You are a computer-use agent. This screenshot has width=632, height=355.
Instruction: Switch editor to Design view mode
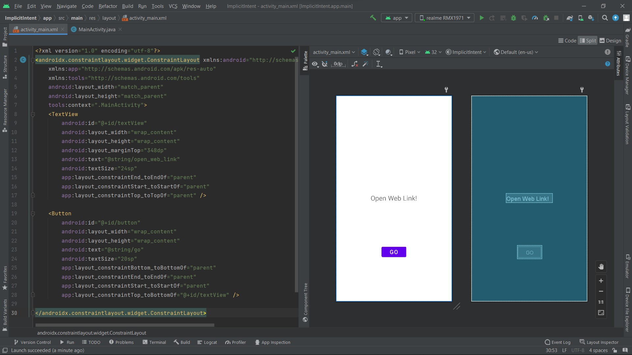point(610,41)
